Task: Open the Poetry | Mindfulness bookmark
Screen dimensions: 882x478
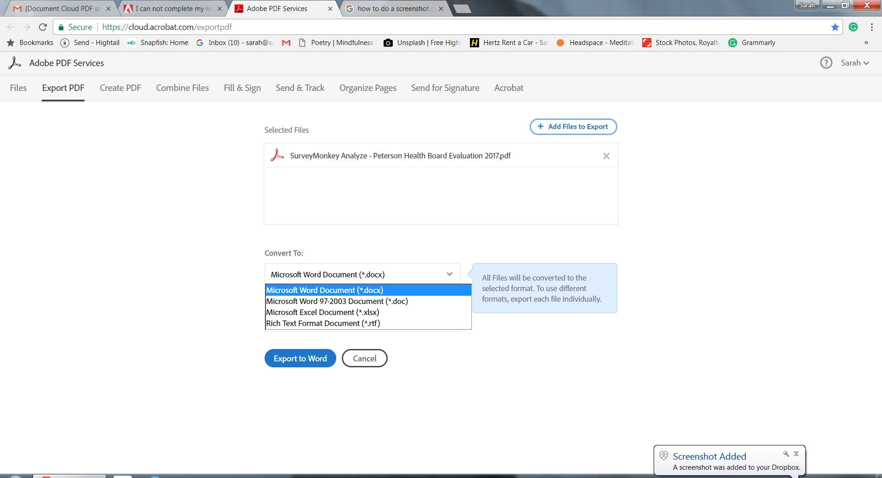Action: (x=336, y=43)
